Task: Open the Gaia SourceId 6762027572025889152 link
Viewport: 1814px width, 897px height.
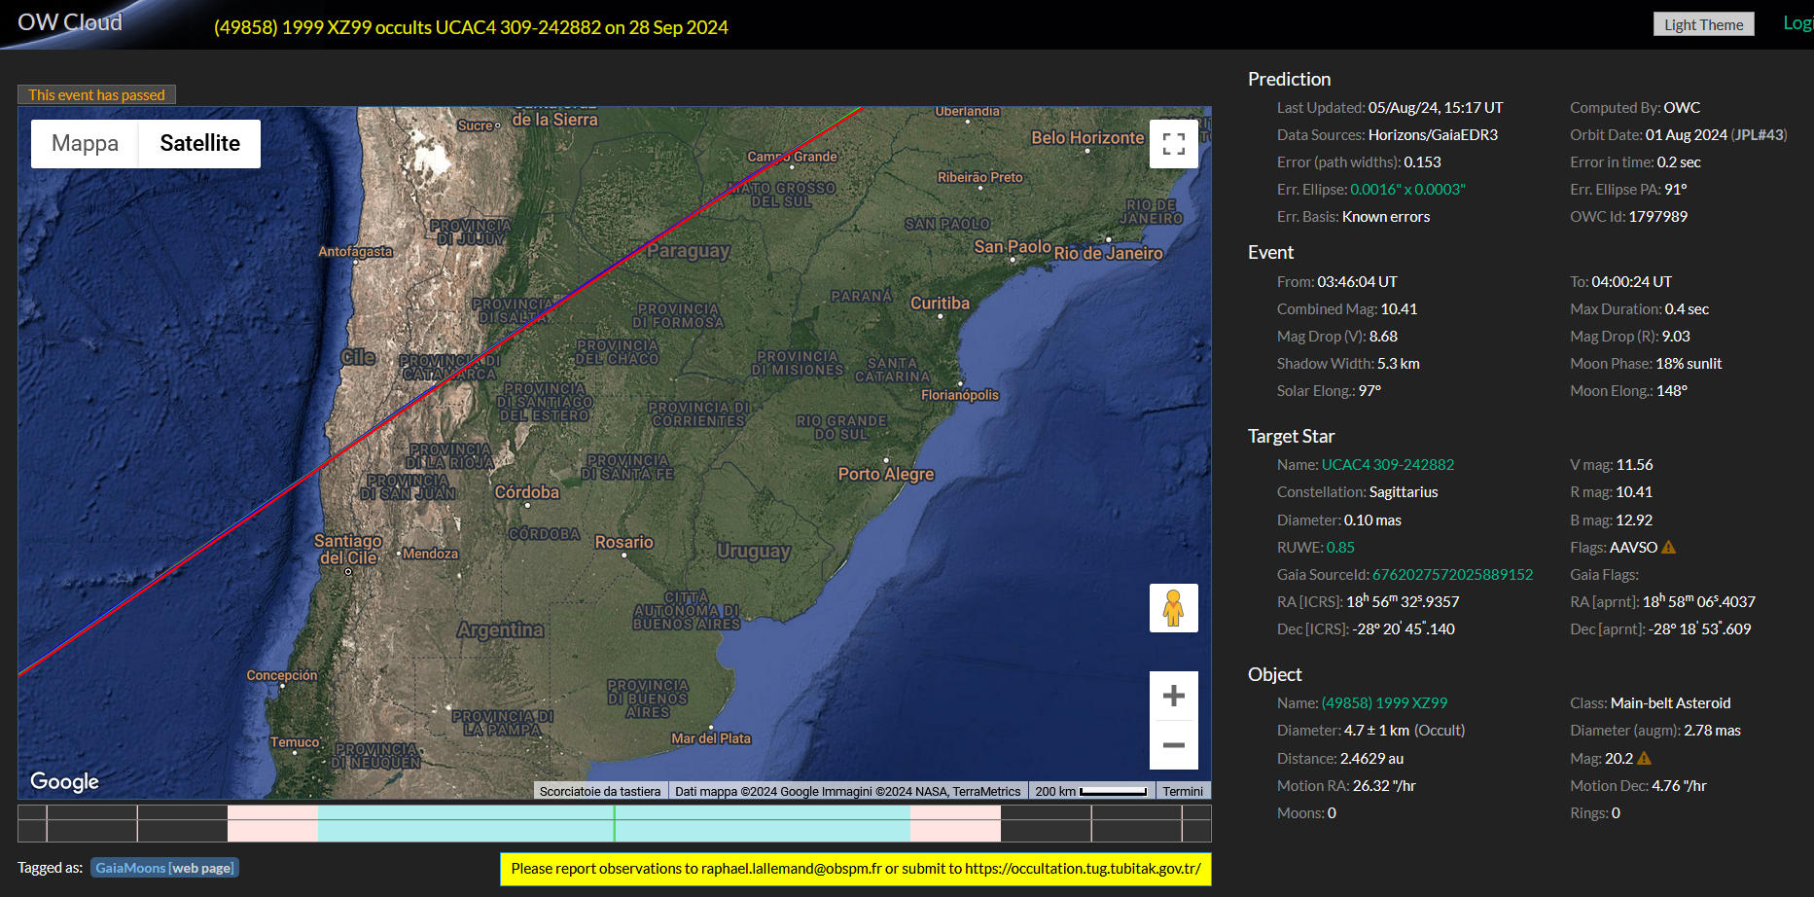Action: click(x=1452, y=575)
